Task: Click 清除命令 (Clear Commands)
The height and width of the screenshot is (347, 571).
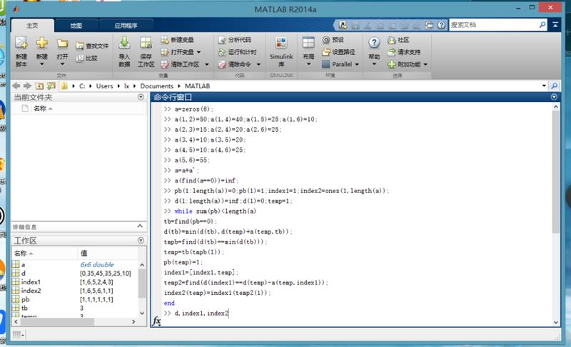Action: tap(235, 64)
